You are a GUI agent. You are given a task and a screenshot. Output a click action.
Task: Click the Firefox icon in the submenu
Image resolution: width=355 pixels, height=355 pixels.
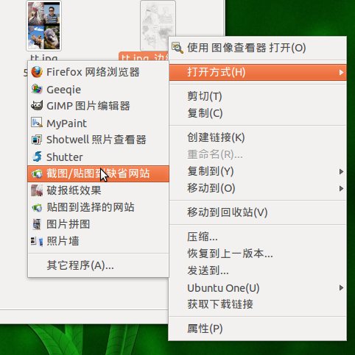pyautogui.click(x=37, y=72)
